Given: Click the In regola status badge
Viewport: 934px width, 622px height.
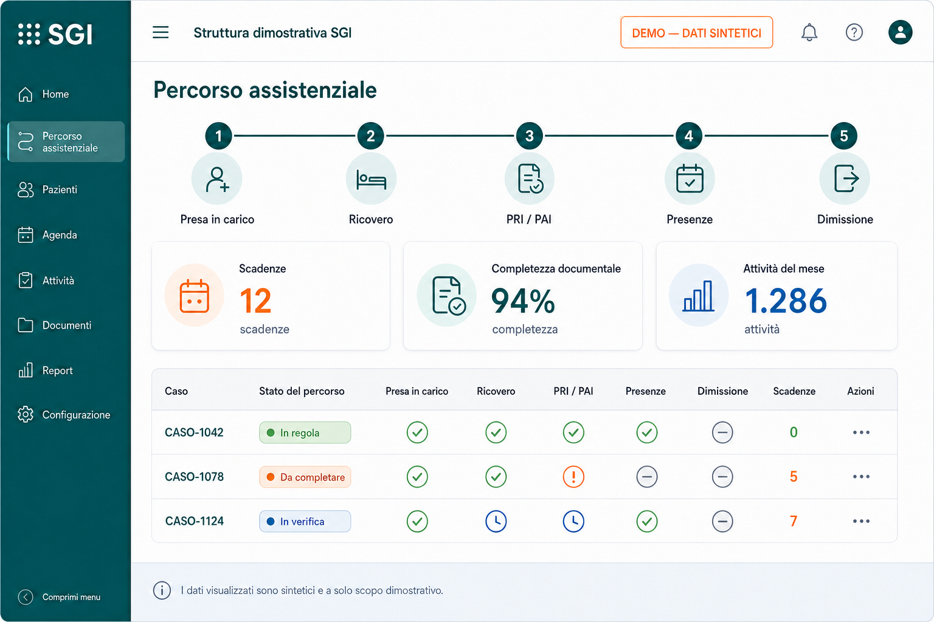Looking at the screenshot, I should coord(305,432).
